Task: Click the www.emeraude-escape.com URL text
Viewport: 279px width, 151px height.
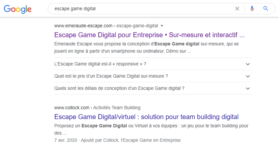Action: coord(83,25)
